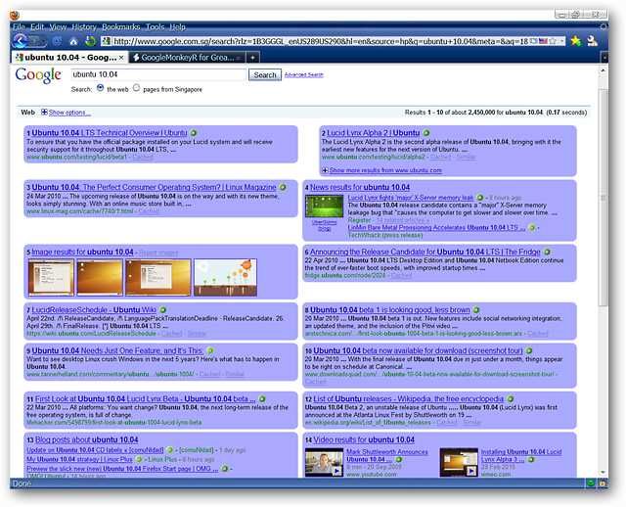Viewport: 626px width, 507px height.
Task: Open the list-all-tabs dropdown at the tab bar's right end
Action: (x=604, y=58)
